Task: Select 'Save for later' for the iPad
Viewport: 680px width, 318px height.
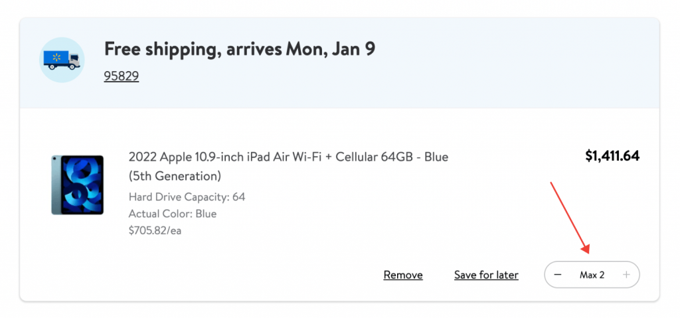Action: click(x=486, y=275)
